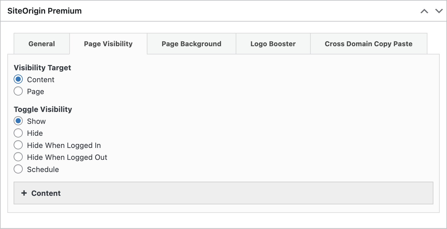Switch to the General tab
447x229 pixels.
tap(41, 44)
